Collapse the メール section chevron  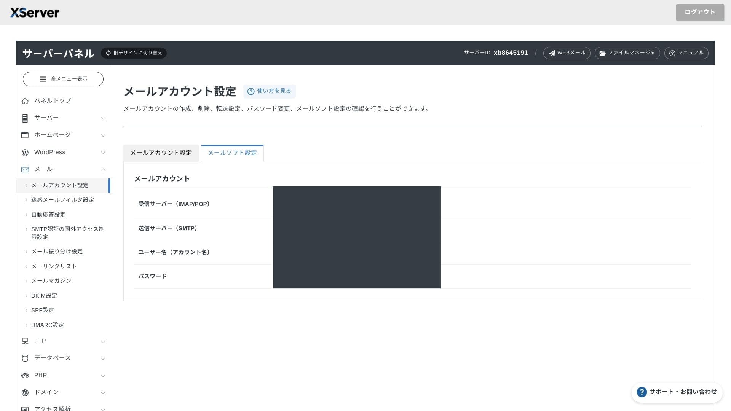103,170
